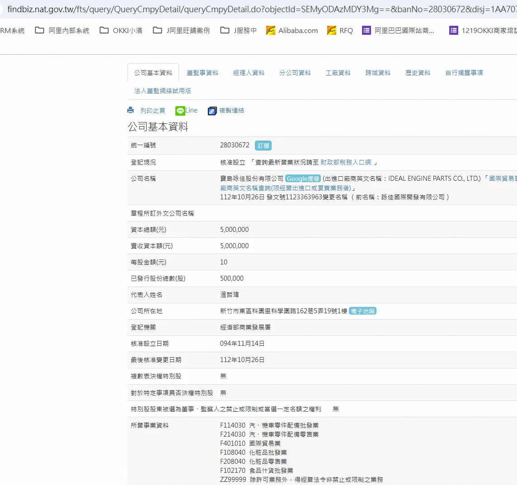The width and height of the screenshot is (517, 485).
Task: Switch to 董監事資料 tab
Action: (202, 73)
